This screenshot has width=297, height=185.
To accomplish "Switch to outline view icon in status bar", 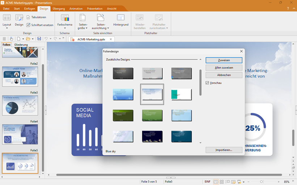I will (x=228, y=182).
